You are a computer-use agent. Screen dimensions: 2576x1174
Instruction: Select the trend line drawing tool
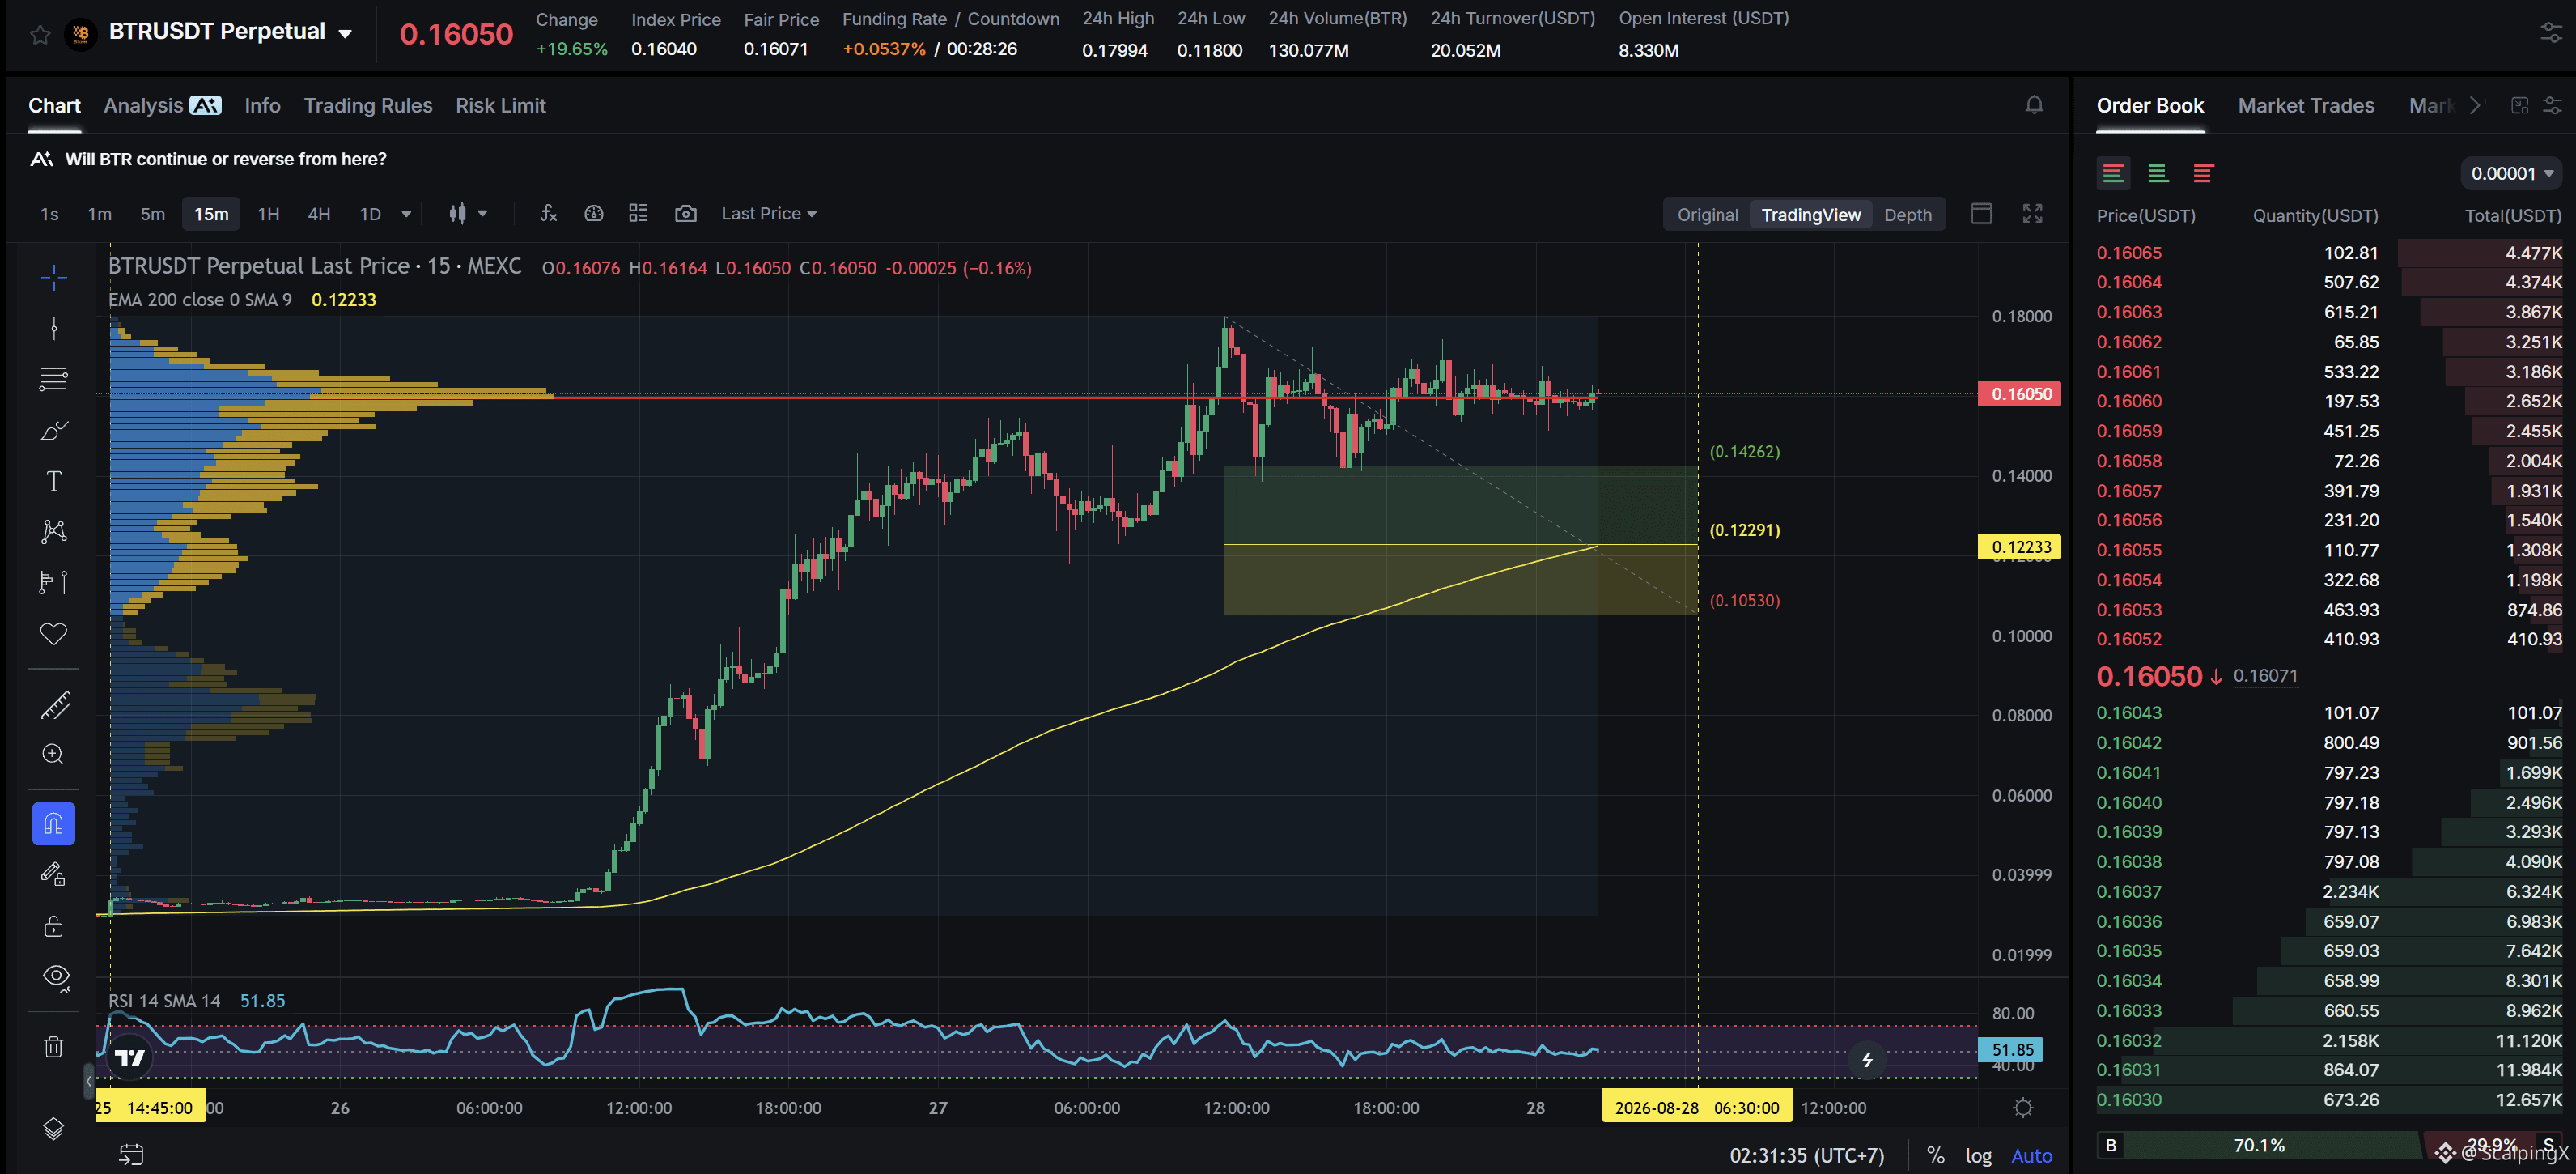54,328
